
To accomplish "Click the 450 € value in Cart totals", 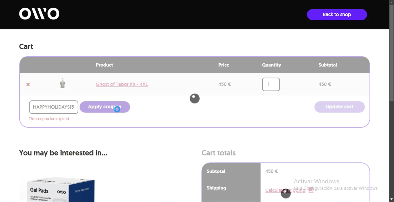I will pyautogui.click(x=271, y=171).
